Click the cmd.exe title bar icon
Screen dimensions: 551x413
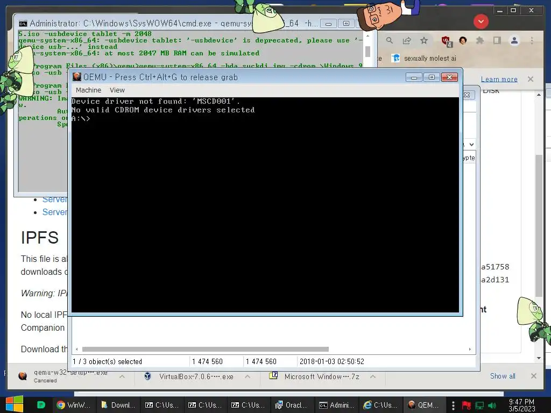pyautogui.click(x=23, y=24)
